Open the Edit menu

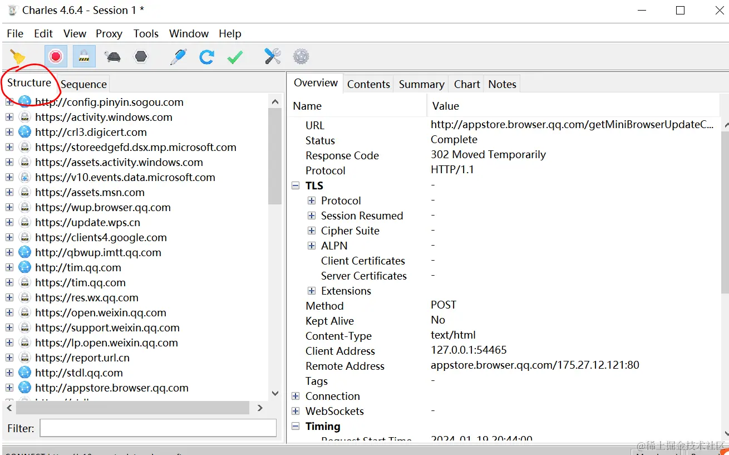coord(43,34)
